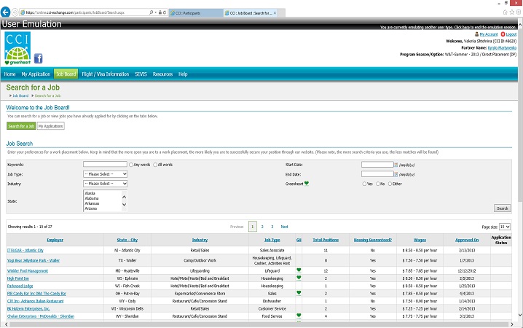Click in the End Date input field

pyautogui.click(x=377, y=174)
